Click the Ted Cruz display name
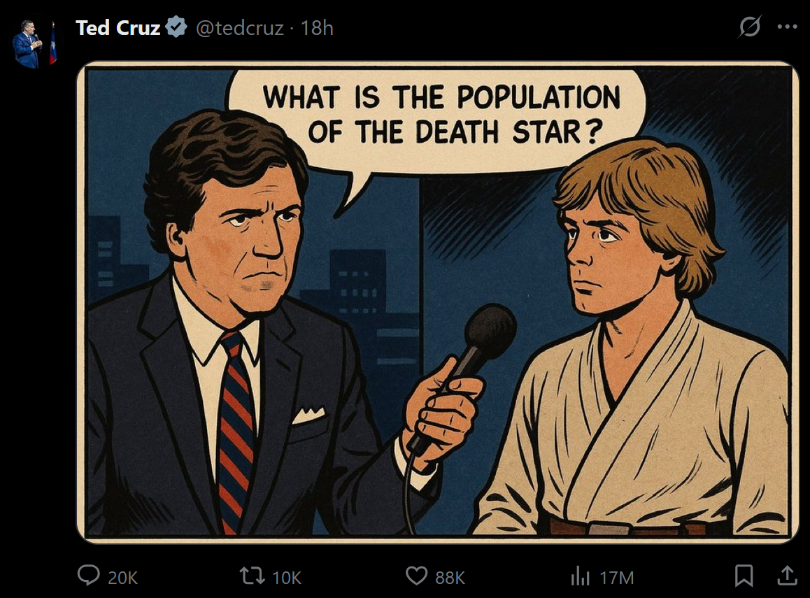The height and width of the screenshot is (598, 810). (x=118, y=28)
